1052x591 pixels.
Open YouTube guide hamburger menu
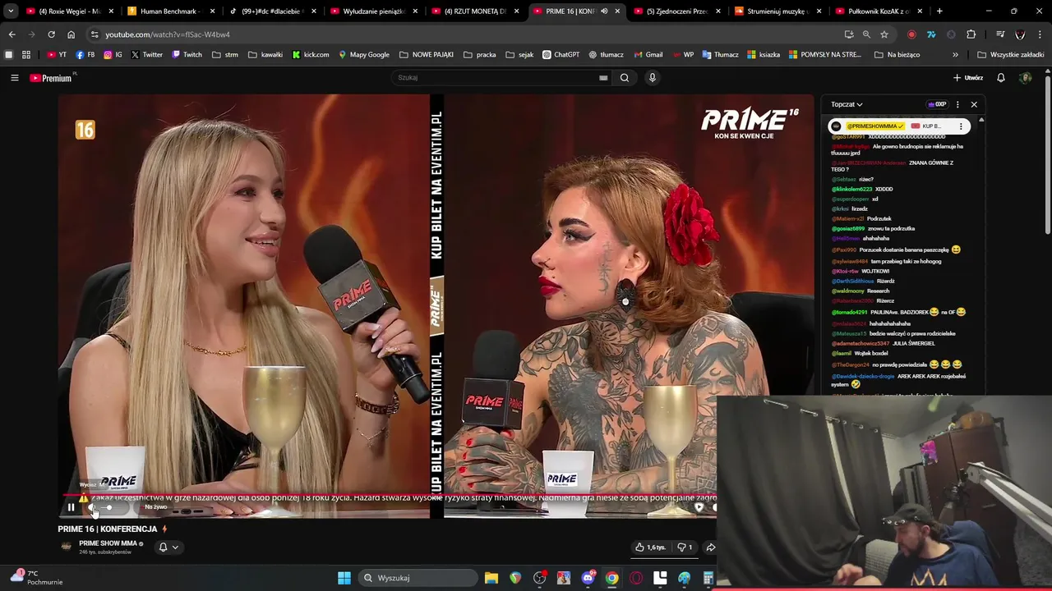tap(14, 78)
